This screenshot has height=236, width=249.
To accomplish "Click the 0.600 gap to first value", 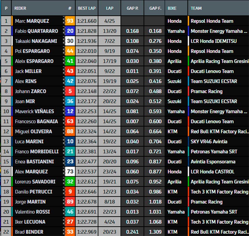I will coord(155,121).
